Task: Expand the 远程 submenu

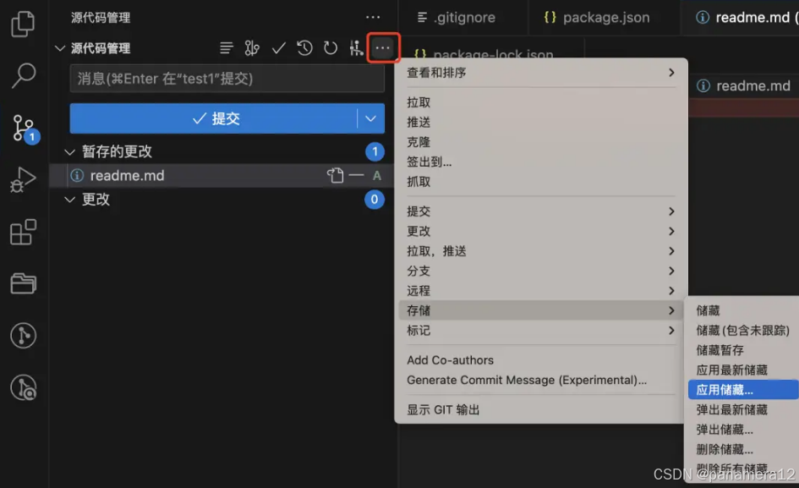Action: (540, 291)
